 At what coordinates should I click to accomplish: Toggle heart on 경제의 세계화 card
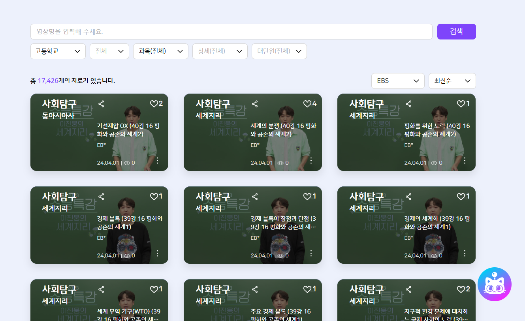click(461, 197)
